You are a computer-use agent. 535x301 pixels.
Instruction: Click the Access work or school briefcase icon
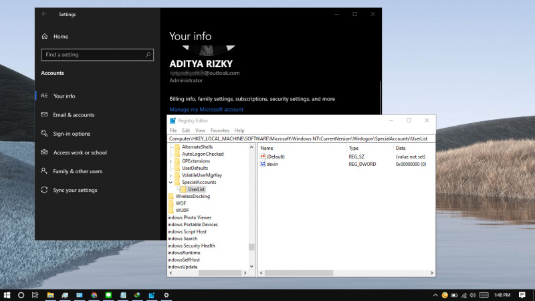44,153
